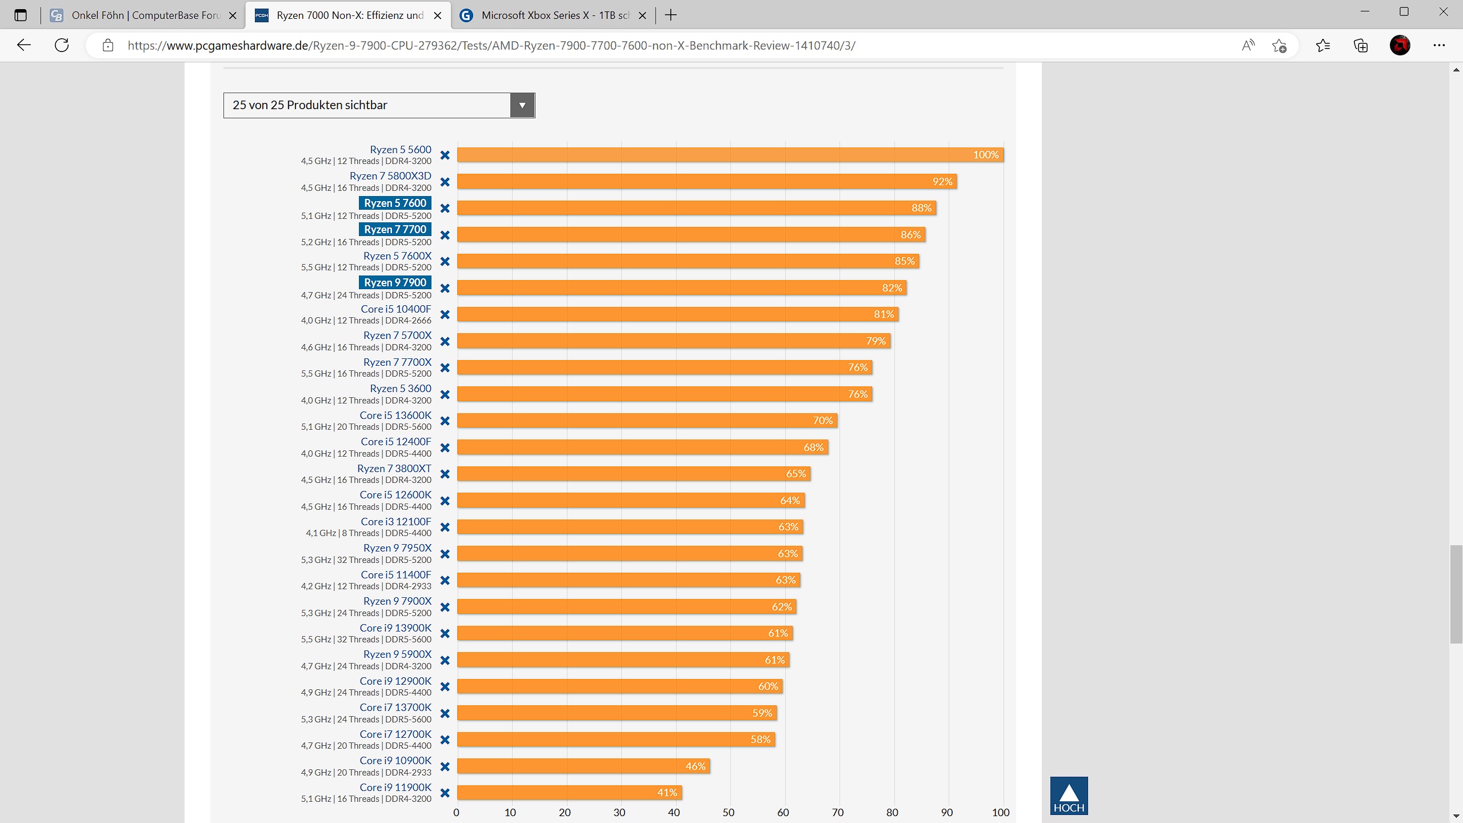Open a new browser tab
1463x823 pixels.
(x=671, y=15)
